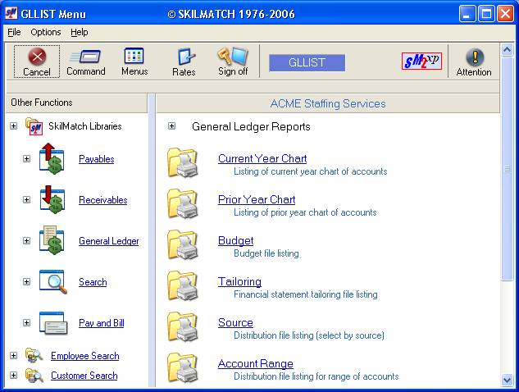
Task: Click the Prior Year Chart printer folder icon
Action: 183,203
